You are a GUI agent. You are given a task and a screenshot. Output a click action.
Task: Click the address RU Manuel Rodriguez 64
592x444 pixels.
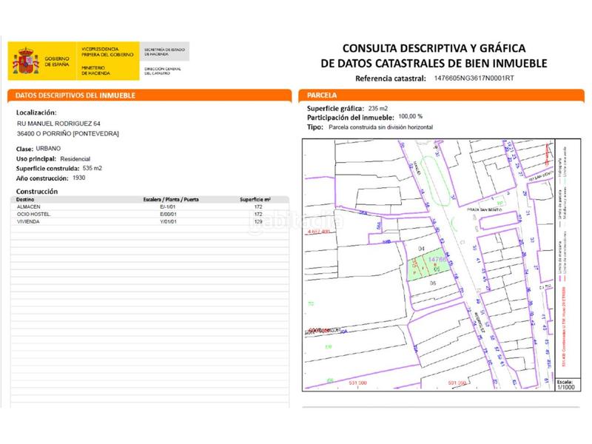point(58,123)
